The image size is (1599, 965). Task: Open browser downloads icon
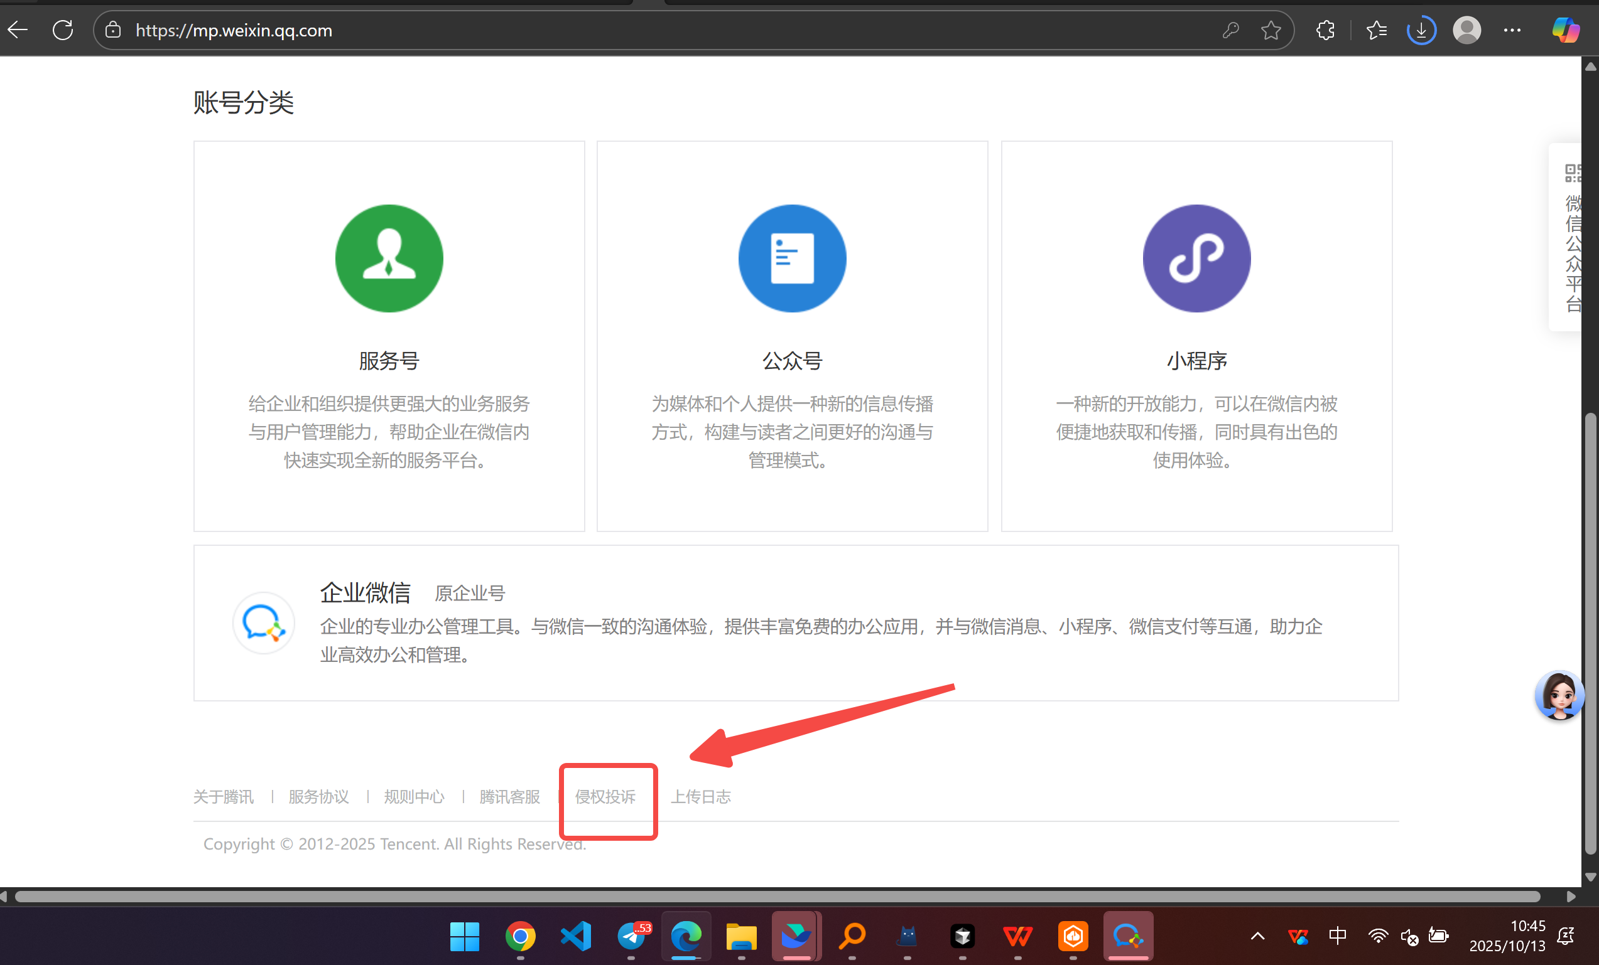tap(1421, 31)
